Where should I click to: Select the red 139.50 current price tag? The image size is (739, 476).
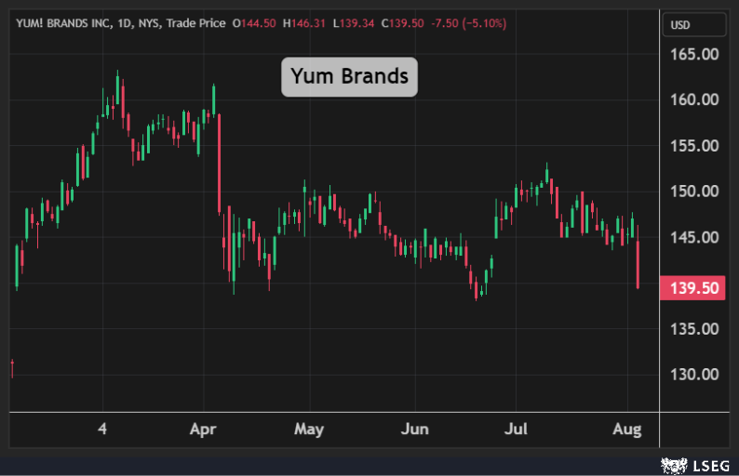pyautogui.click(x=691, y=288)
